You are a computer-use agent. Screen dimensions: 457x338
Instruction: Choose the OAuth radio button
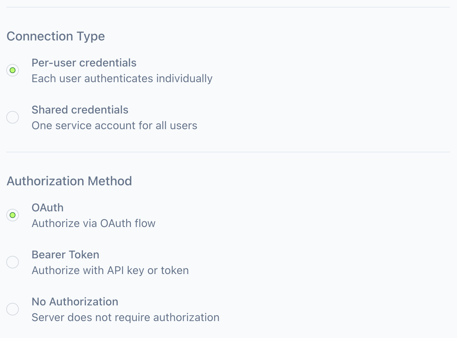pos(13,215)
